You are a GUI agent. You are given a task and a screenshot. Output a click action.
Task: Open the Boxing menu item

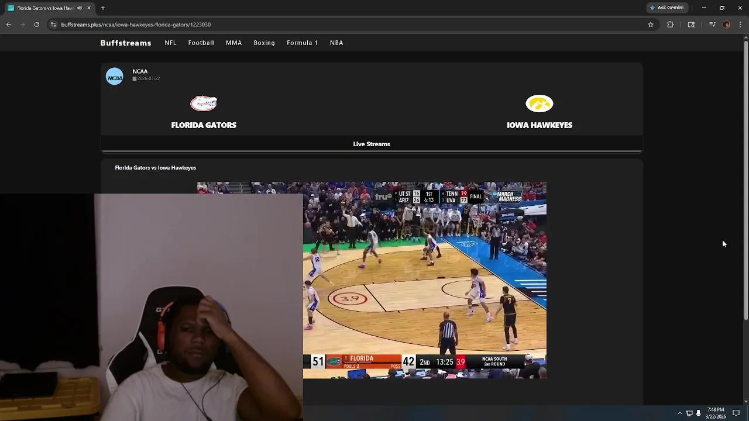tap(264, 43)
